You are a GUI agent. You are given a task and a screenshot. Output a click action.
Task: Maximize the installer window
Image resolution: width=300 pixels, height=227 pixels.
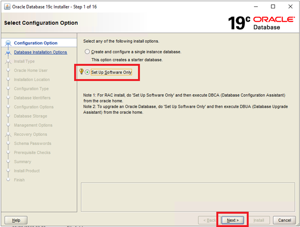pyautogui.click(x=273, y=7)
